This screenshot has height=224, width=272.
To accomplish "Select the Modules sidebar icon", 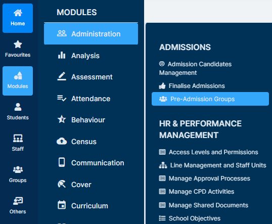I will pyautogui.click(x=18, y=81).
